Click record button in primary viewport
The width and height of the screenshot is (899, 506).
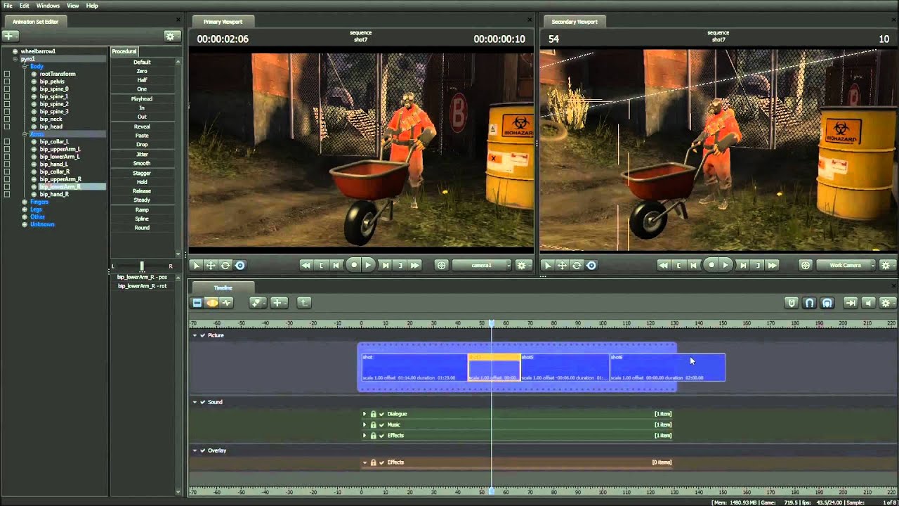pos(353,265)
